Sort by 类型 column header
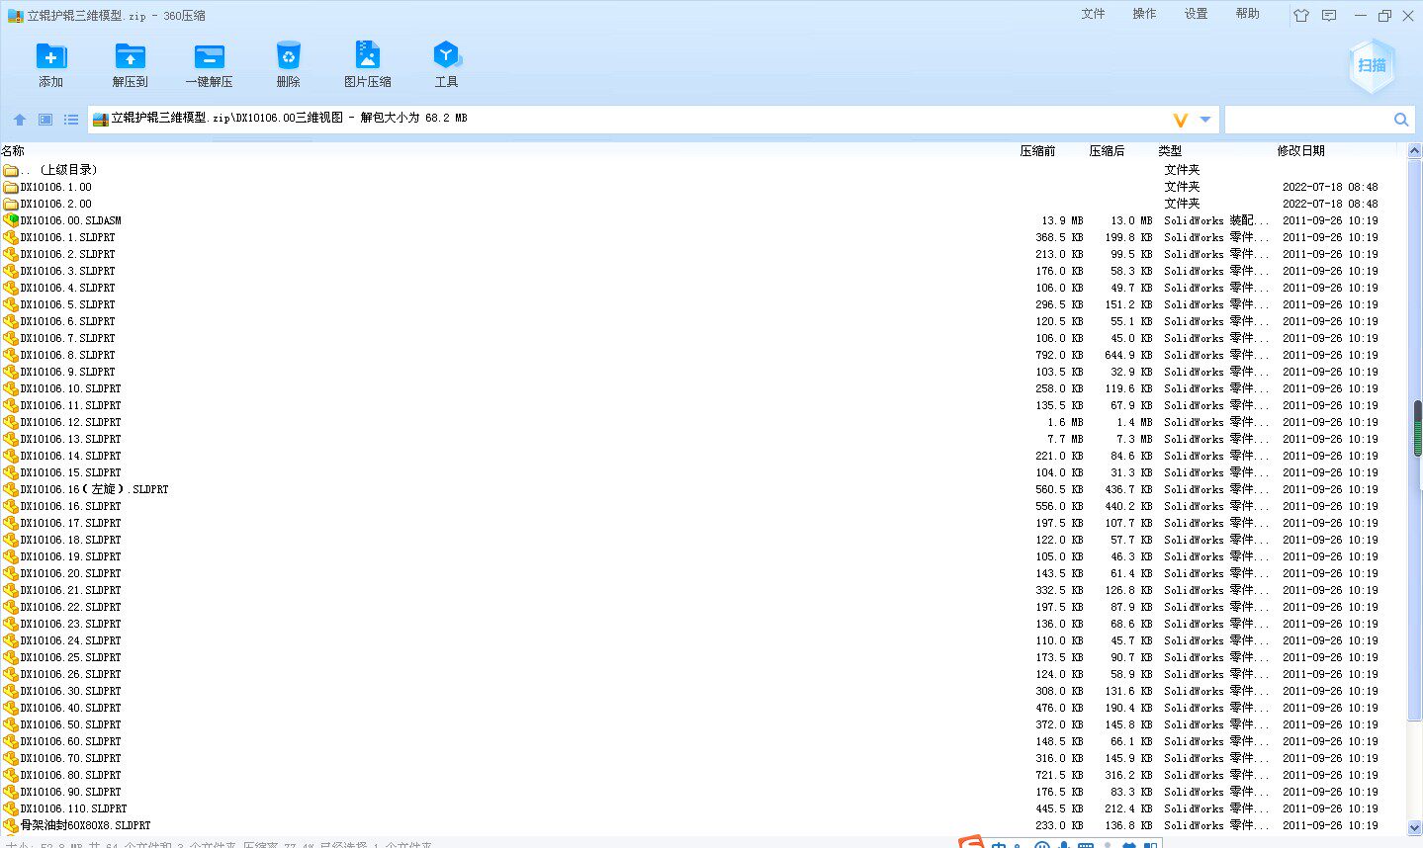The height and width of the screenshot is (848, 1423). [x=1170, y=151]
